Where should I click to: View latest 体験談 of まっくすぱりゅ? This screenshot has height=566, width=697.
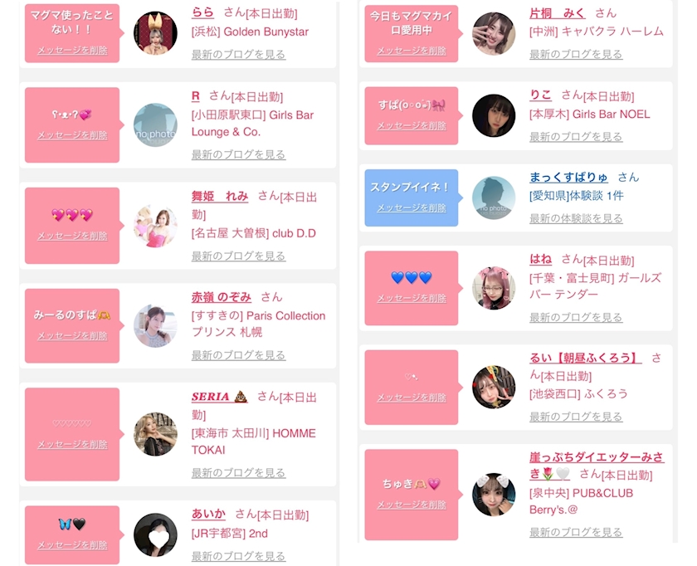[x=576, y=218]
